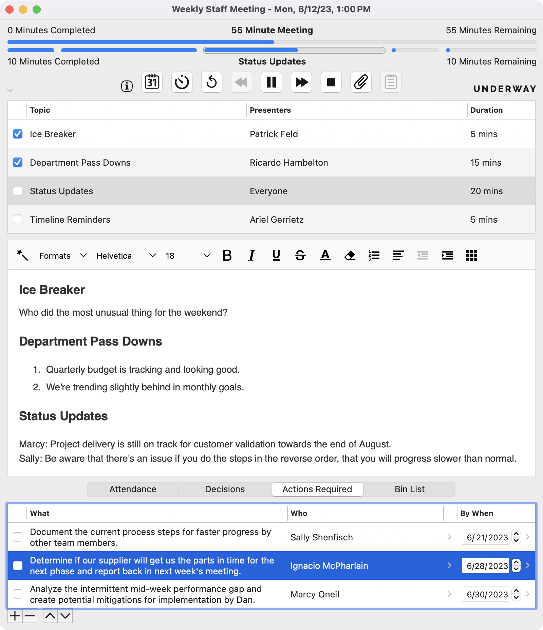Add a new action item with plus button

(x=15, y=616)
